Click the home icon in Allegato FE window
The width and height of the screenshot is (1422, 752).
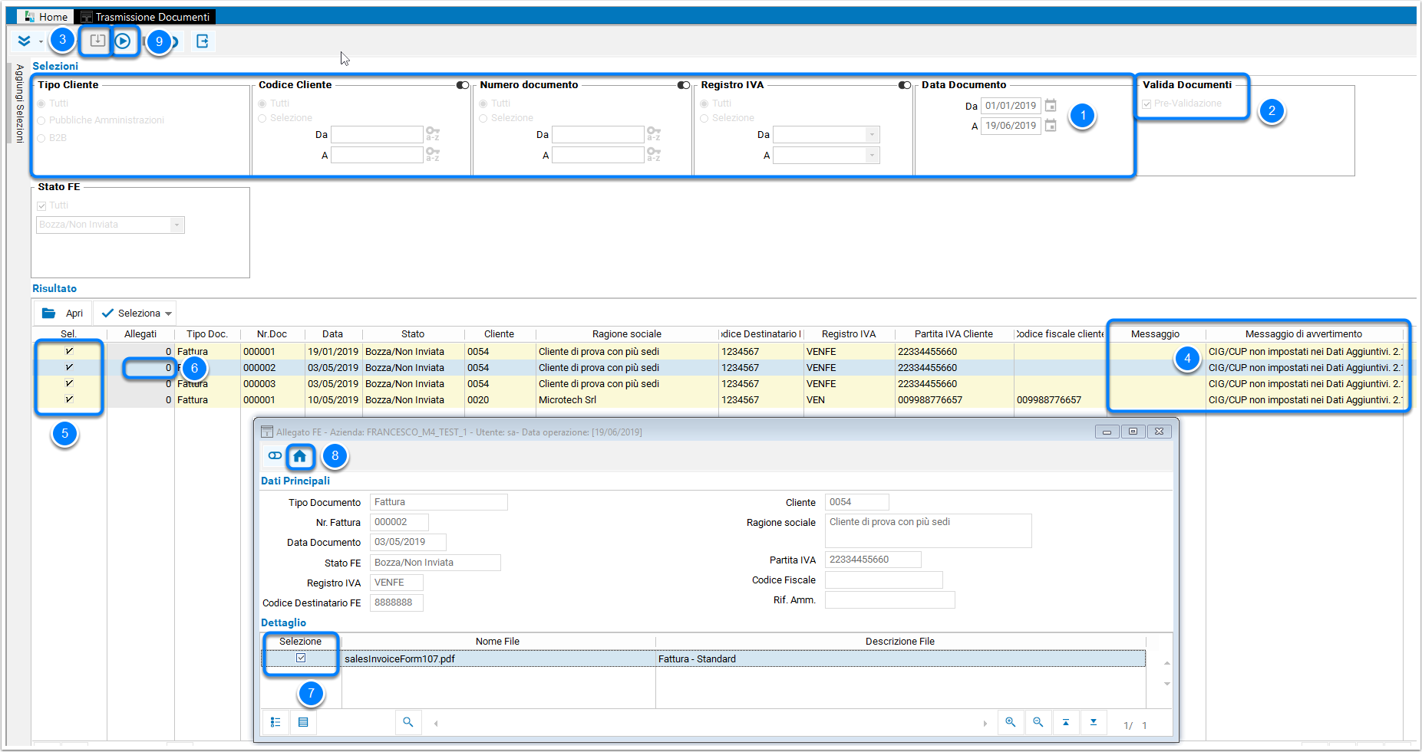(x=300, y=457)
